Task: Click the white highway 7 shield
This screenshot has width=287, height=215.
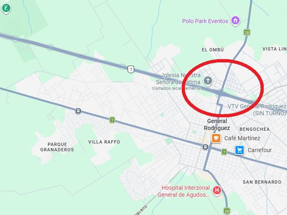Action: [131, 70]
